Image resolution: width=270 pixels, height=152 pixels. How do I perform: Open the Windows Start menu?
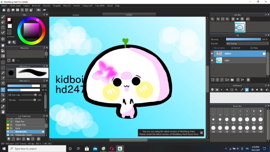(x=4, y=149)
